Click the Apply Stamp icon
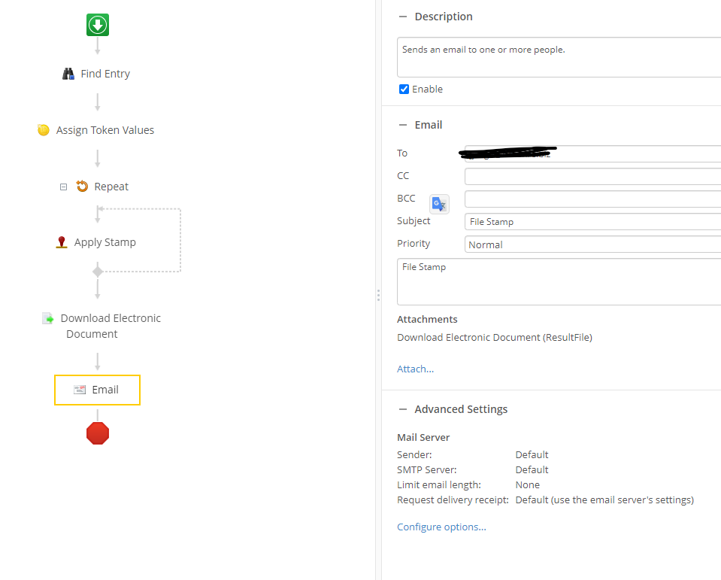 (62, 242)
